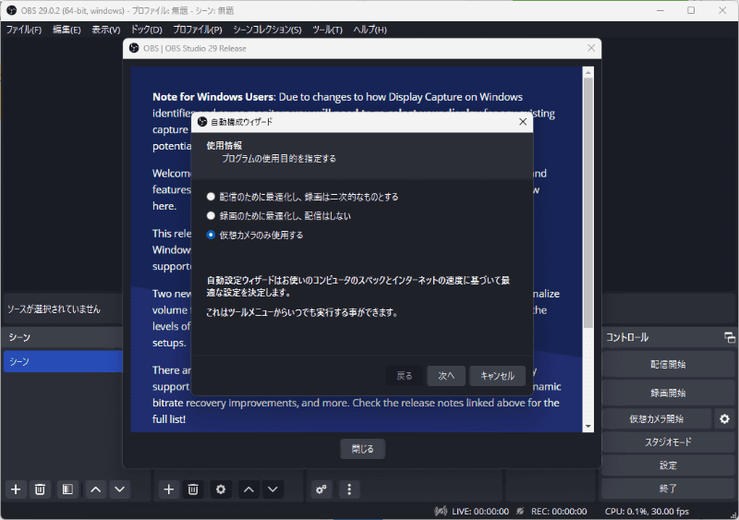Image resolution: width=739 pixels, height=520 pixels.
Task: Open the ドック(D) menu
Action: (147, 30)
